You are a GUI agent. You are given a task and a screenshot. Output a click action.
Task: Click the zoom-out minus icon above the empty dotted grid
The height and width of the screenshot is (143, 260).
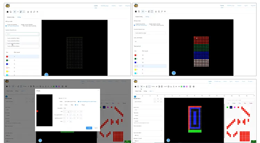[x=18, y=12]
